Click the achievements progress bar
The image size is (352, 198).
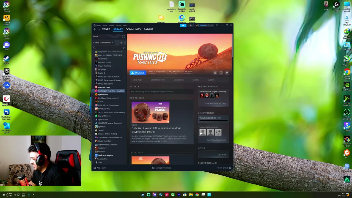pos(213,120)
